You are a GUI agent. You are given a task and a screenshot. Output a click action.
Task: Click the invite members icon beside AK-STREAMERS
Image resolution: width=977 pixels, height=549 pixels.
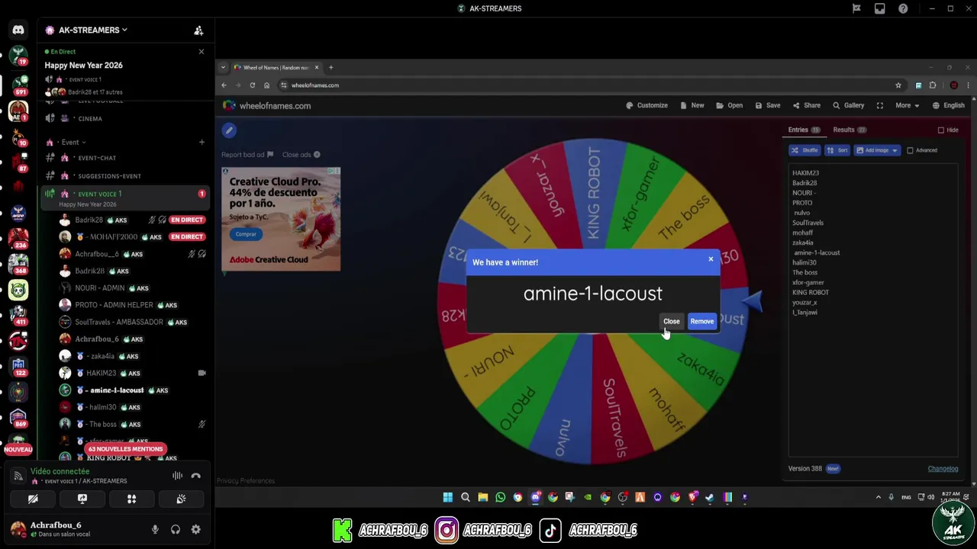(198, 30)
